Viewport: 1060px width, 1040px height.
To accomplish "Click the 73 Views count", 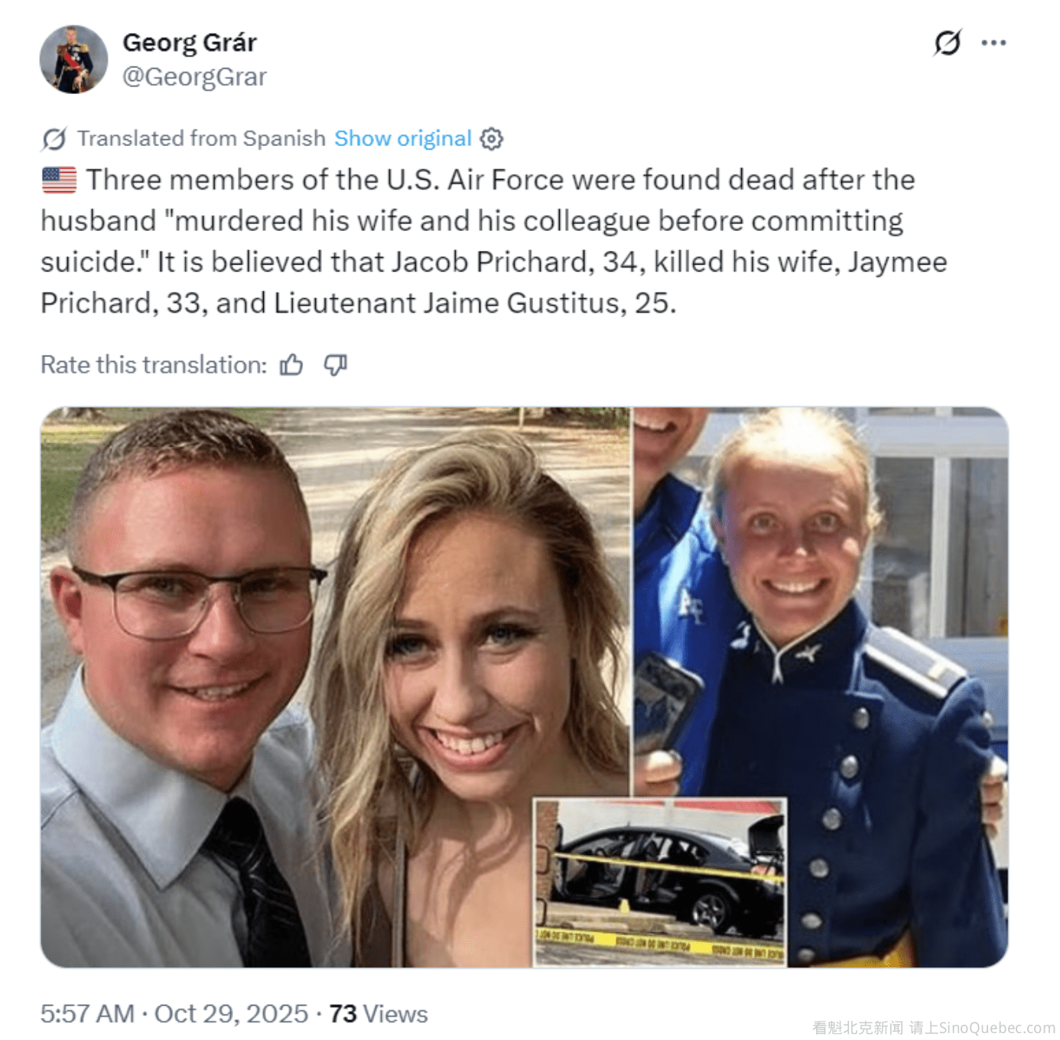I will point(379,1014).
